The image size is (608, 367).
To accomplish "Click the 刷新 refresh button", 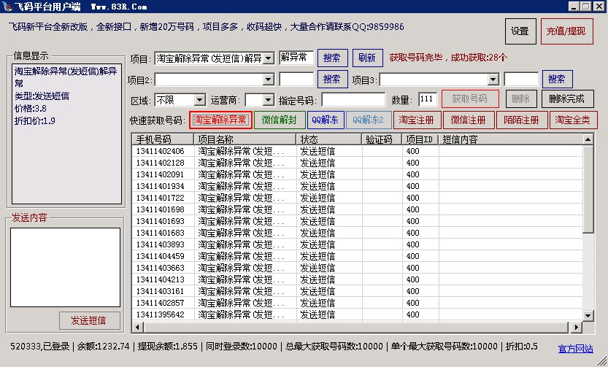I will (x=368, y=58).
